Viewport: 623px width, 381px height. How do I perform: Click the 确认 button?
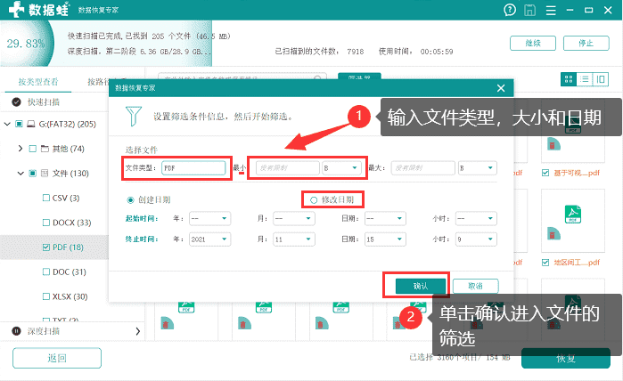coord(421,286)
